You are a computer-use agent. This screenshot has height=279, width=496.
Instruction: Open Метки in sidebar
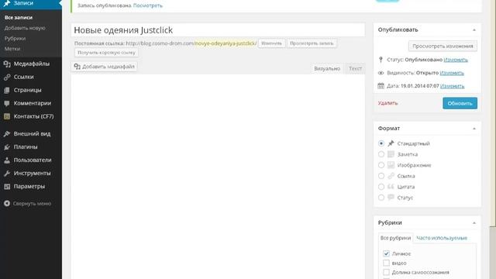pyautogui.click(x=12, y=49)
